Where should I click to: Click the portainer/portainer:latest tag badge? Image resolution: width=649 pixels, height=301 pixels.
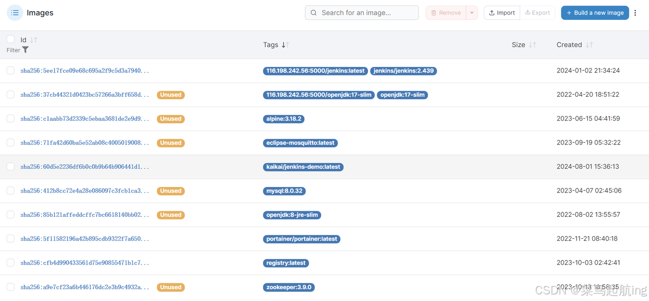[302, 239]
